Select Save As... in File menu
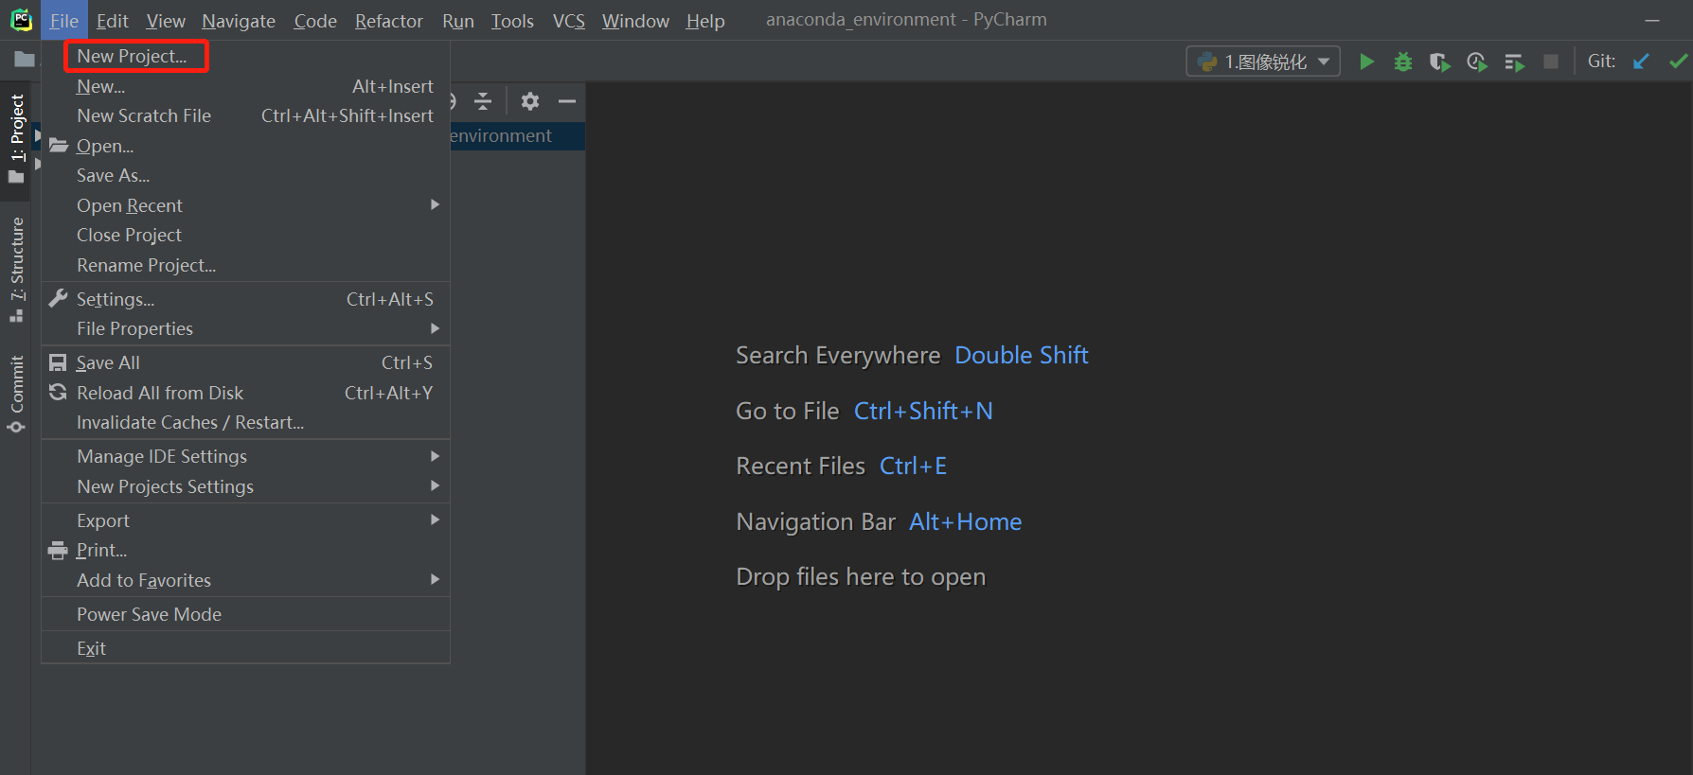Screen dimensions: 1693x775 [245, 175]
